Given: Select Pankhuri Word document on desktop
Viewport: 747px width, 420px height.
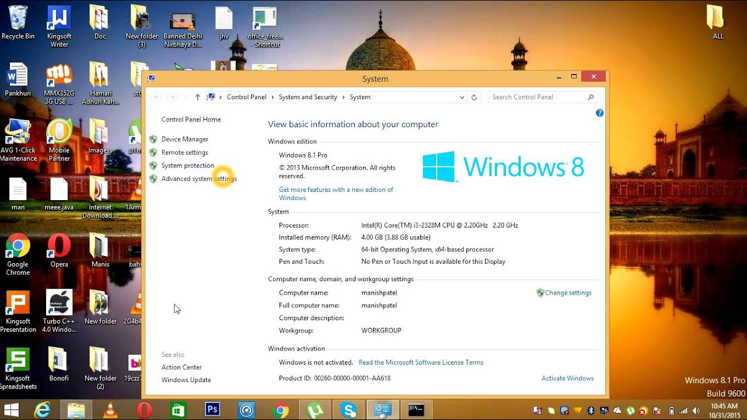Looking at the screenshot, I should pos(18,80).
